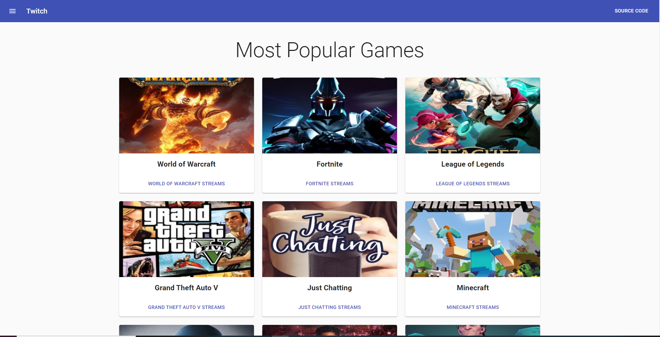
Task: Click the Grand Theft Auto V cover image
Action: click(x=186, y=239)
